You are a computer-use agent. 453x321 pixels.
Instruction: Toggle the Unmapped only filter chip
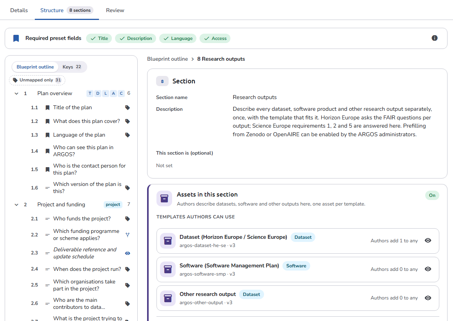click(37, 80)
